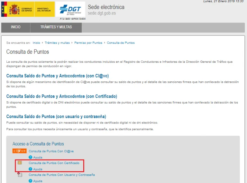Viewport: 247px width, 183px height.
Task: Click Ayuda link below Cl@ve option
Action: (x=38, y=157)
